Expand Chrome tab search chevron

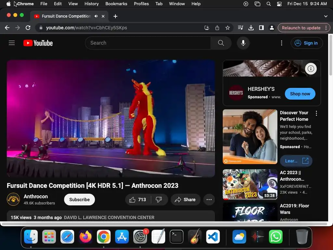pyautogui.click(x=326, y=16)
